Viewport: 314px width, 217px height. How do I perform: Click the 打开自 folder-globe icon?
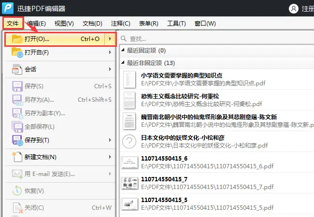pos(17,53)
